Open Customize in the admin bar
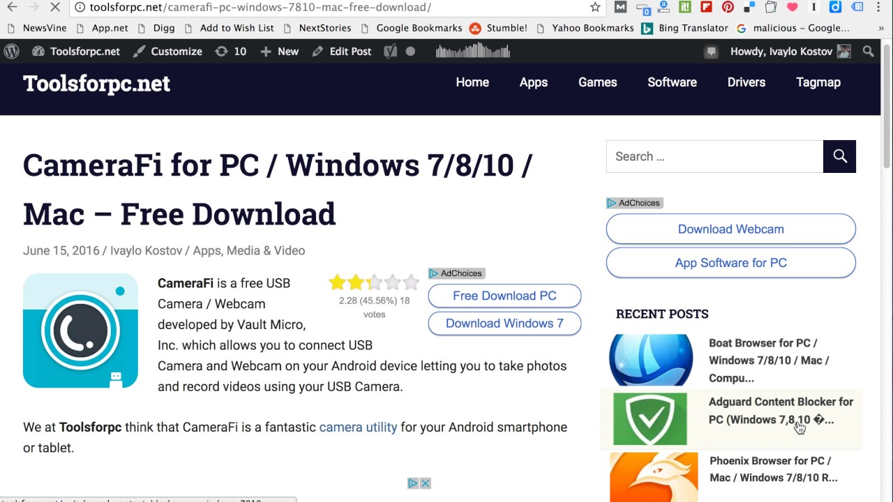This screenshot has height=502, width=893. [x=167, y=52]
